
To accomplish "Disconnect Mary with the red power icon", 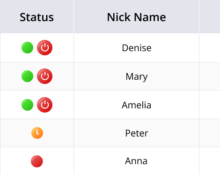I will coord(44,76).
